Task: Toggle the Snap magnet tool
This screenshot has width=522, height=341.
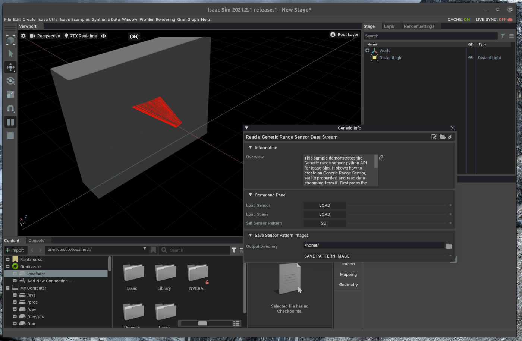Action: coord(10,108)
